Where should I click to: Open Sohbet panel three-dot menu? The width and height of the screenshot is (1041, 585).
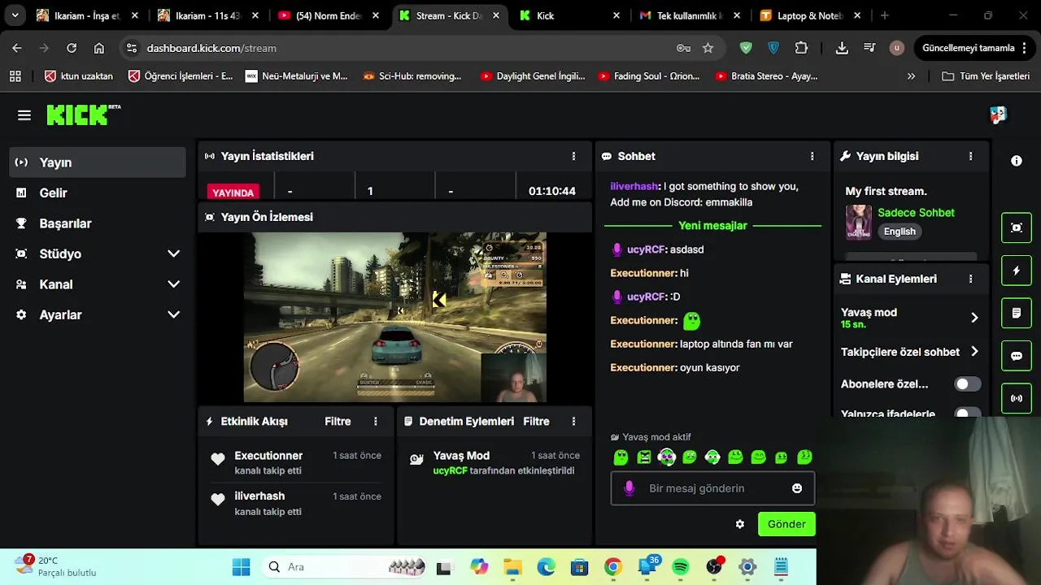click(x=812, y=156)
